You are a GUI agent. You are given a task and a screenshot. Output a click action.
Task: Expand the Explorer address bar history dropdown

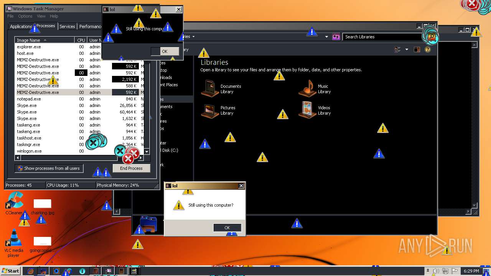(326, 37)
